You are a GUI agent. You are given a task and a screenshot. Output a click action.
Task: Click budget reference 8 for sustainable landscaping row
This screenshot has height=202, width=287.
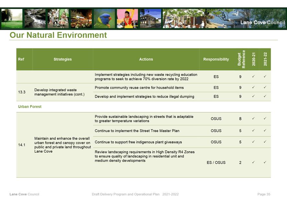(x=240, y=119)
